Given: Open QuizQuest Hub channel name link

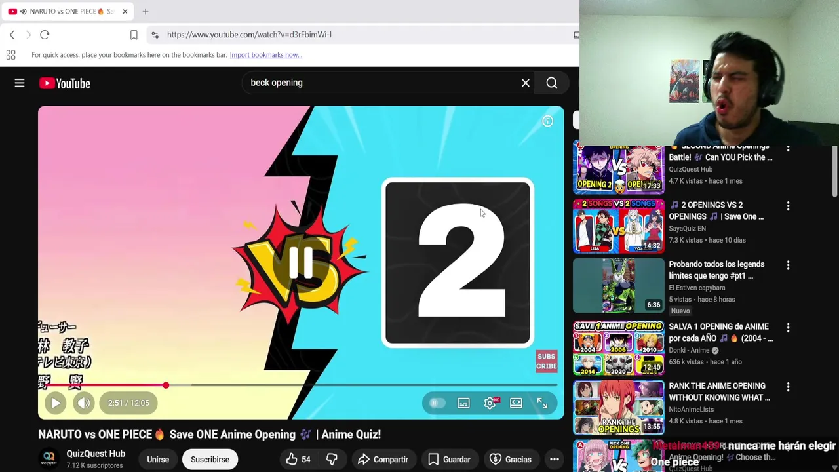Looking at the screenshot, I should tap(96, 454).
